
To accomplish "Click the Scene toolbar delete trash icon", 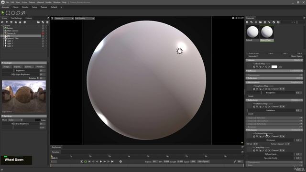I will tap(47, 22).
